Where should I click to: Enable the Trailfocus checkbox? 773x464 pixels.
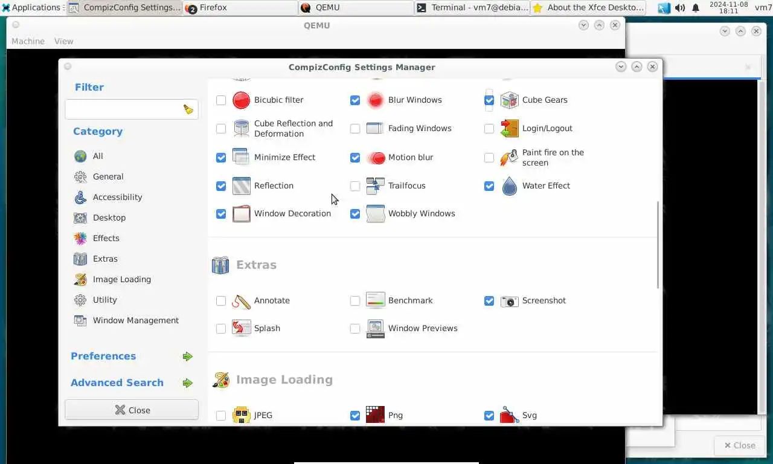[355, 186]
